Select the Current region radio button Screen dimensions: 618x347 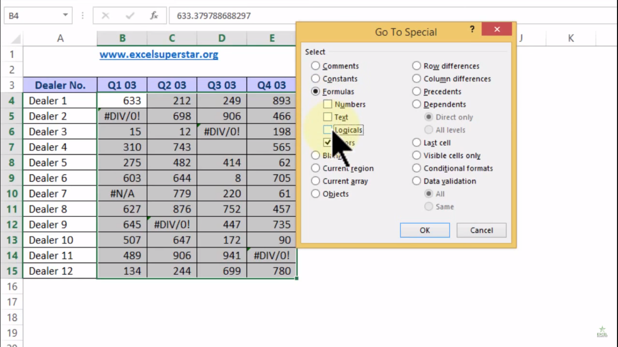[315, 168]
